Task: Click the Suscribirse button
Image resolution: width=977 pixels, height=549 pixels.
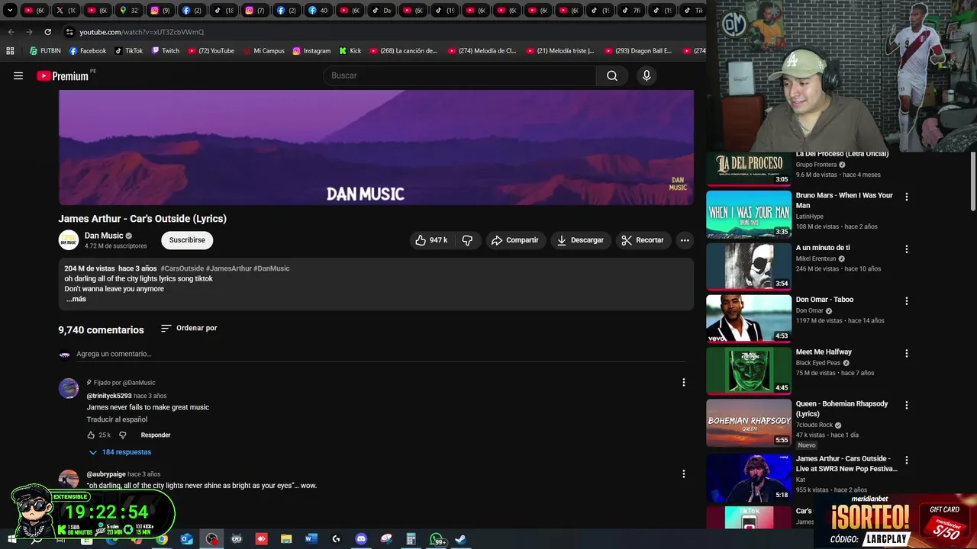Action: point(187,240)
